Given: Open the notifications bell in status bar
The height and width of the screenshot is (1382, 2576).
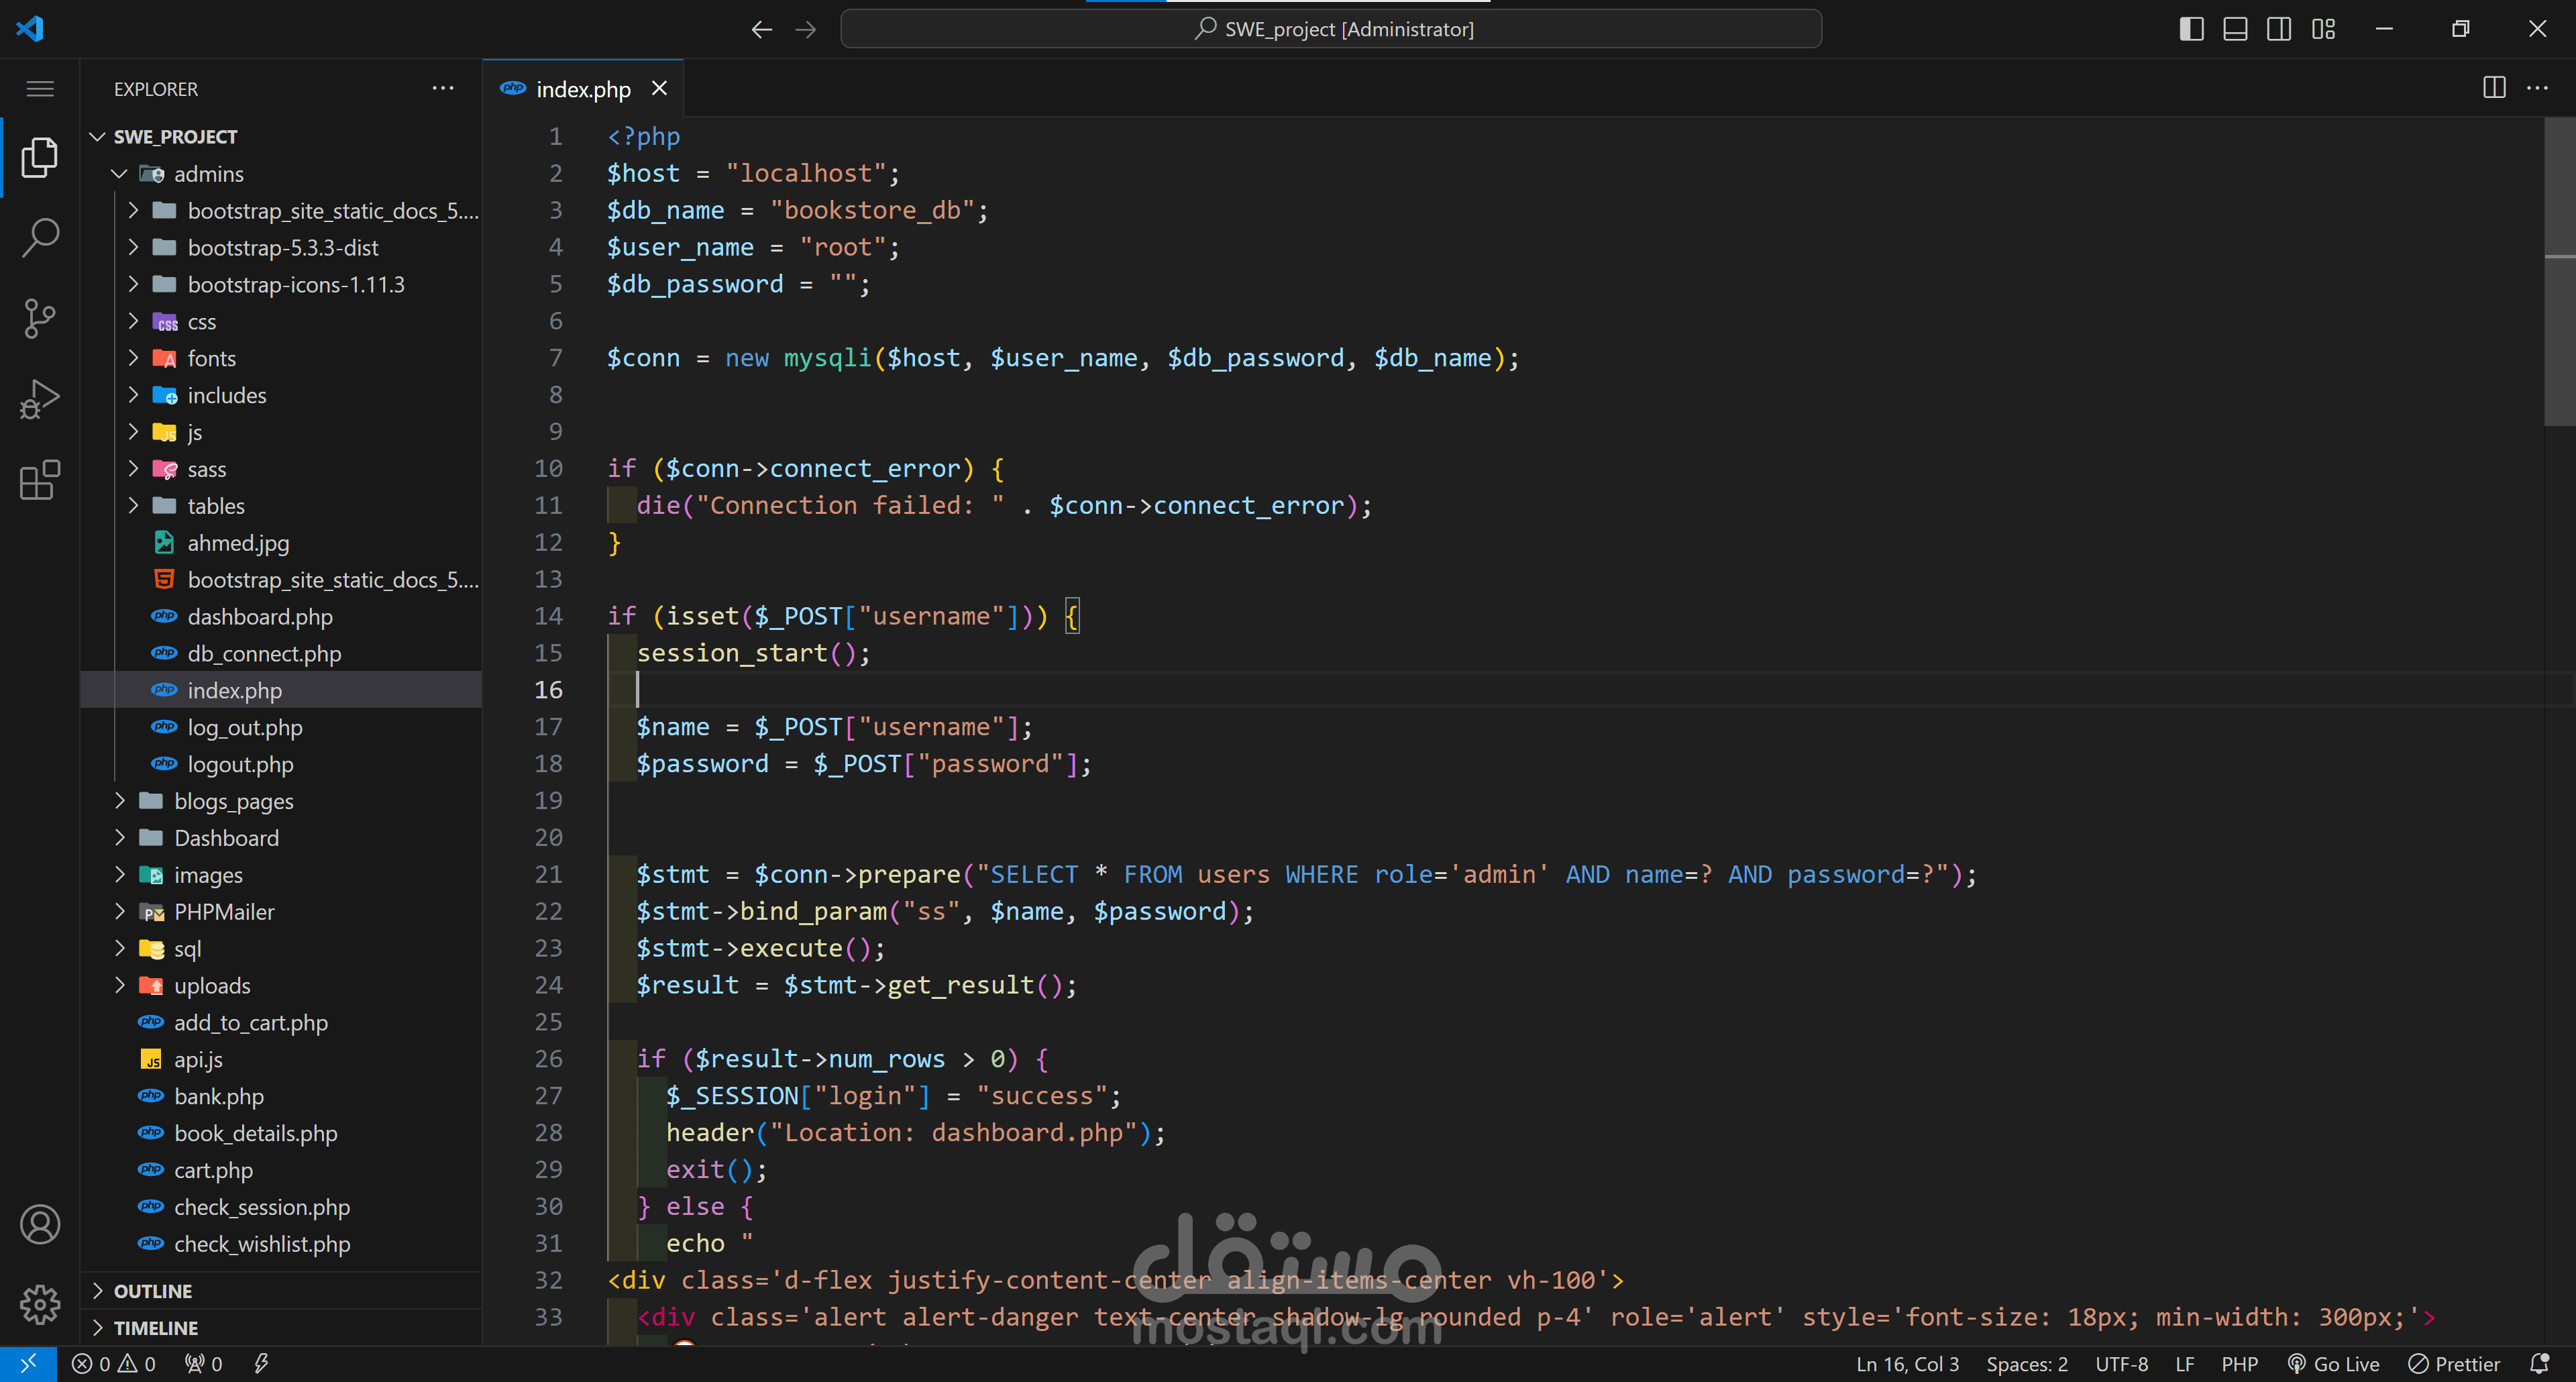Looking at the screenshot, I should [x=2539, y=1364].
